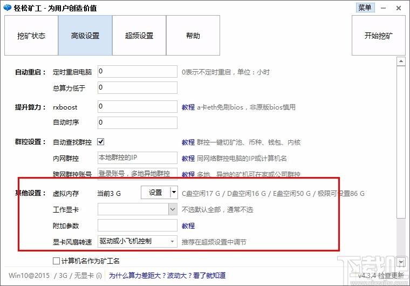The width and height of the screenshot is (410, 286).
Task: Close the 轻松矿工 window
Action: point(399,8)
